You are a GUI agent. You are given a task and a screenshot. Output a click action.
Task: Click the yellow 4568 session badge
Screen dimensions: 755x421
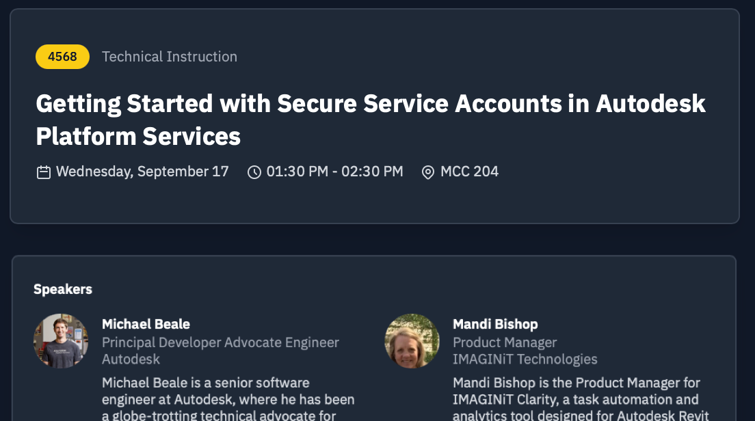(x=62, y=57)
